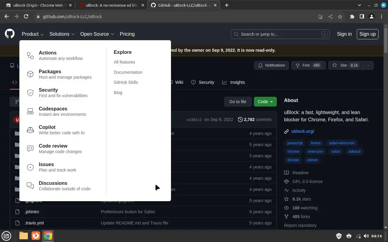This screenshot has width=388, height=242.
Task: Click the Codespaces monitor icon
Action: [30, 111]
